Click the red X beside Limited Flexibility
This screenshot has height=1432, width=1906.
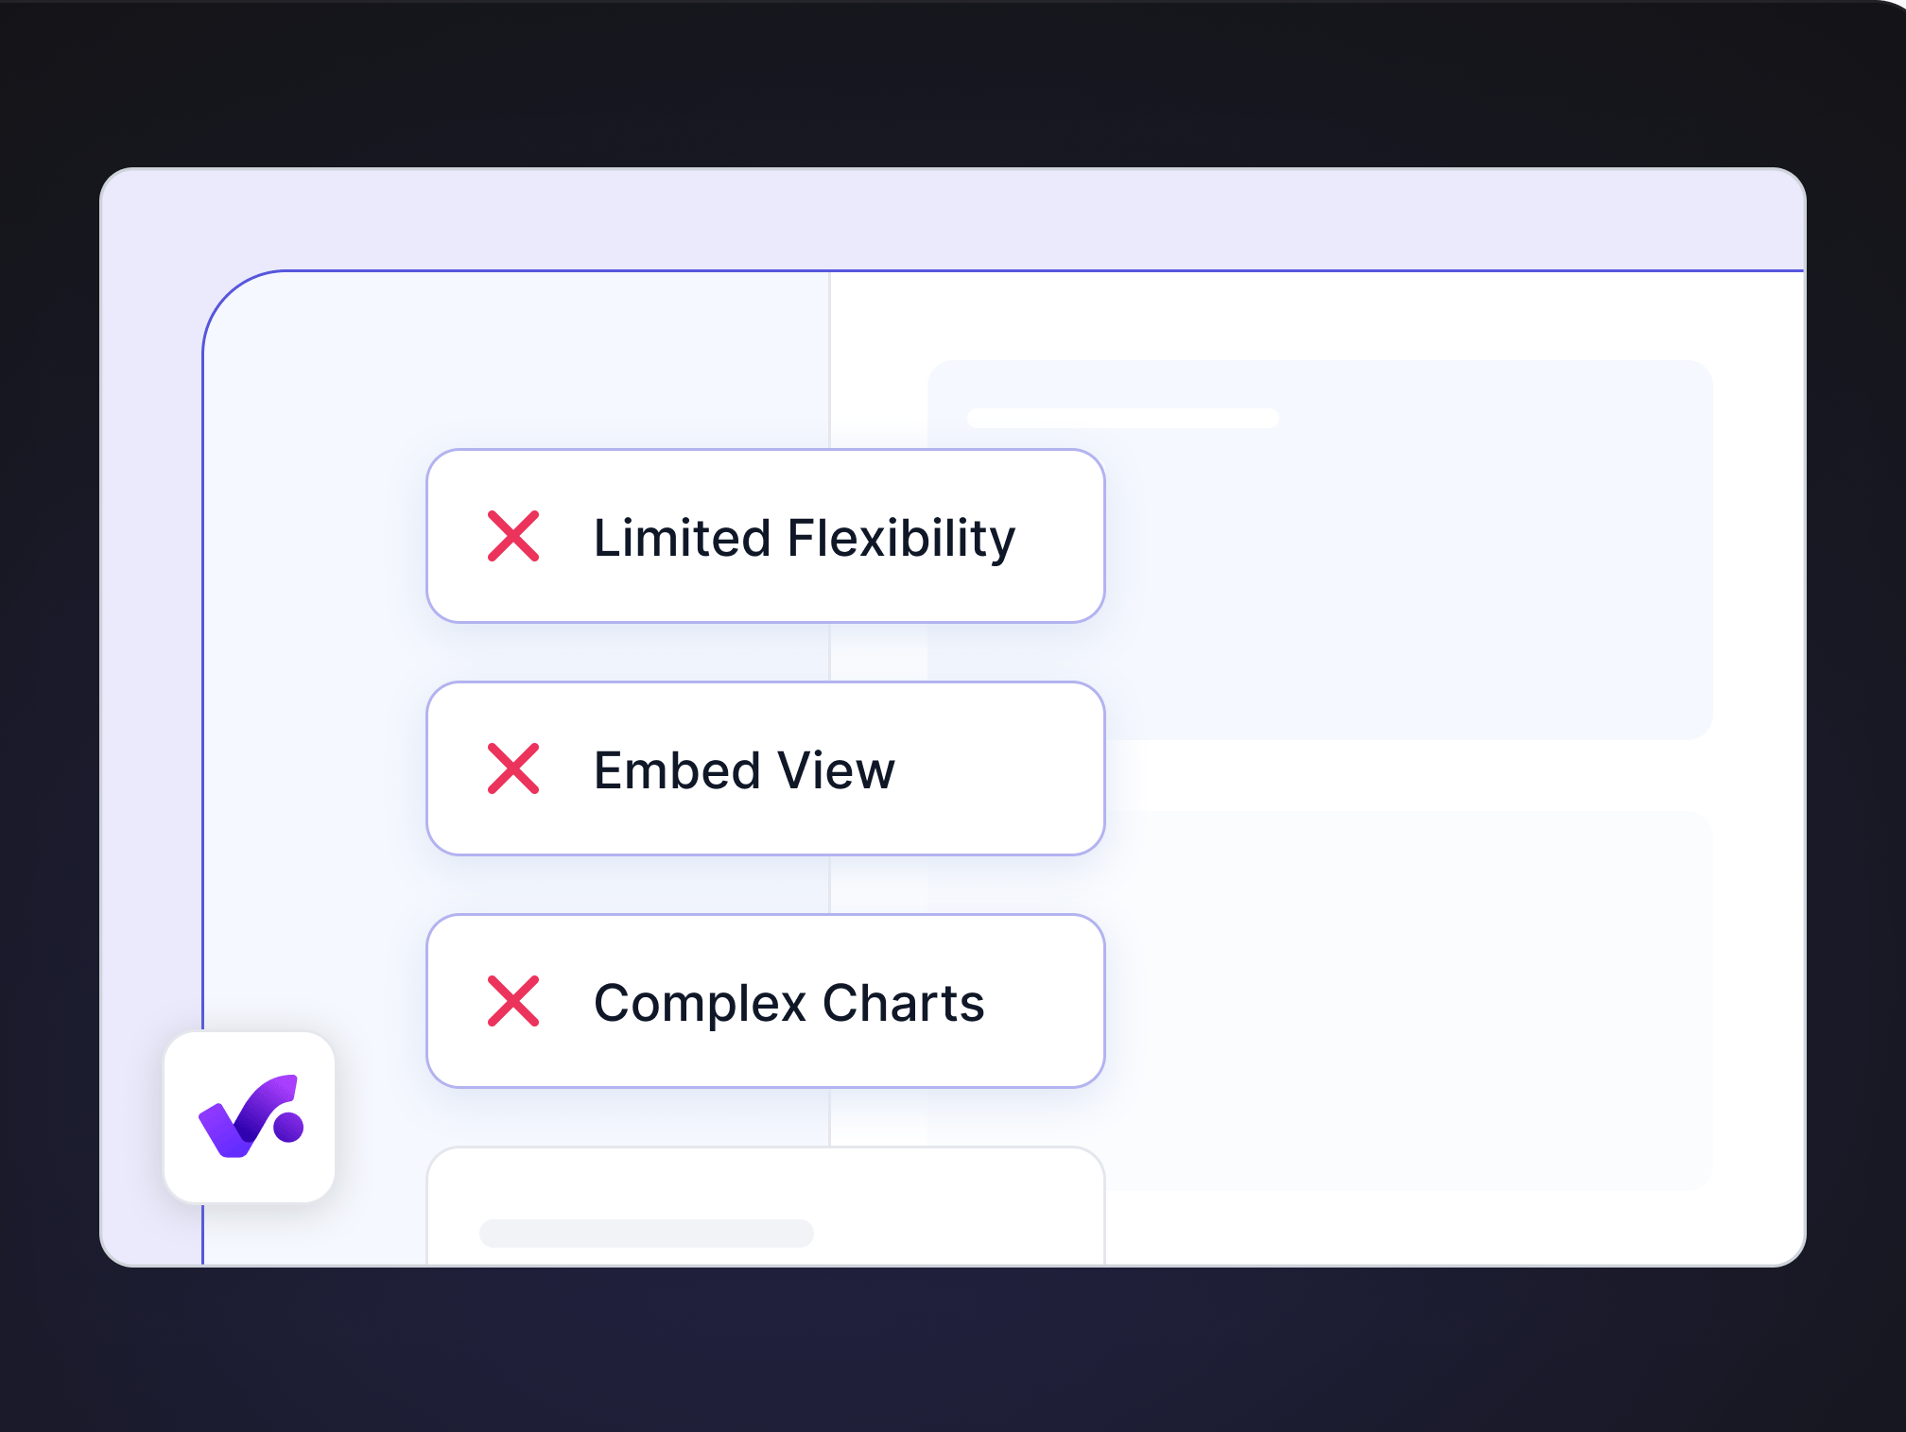513,536
